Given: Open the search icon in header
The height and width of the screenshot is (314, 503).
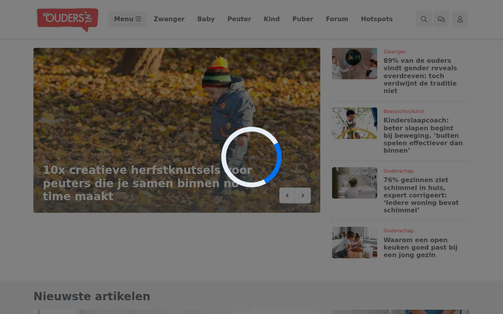Looking at the screenshot, I should click(x=424, y=19).
